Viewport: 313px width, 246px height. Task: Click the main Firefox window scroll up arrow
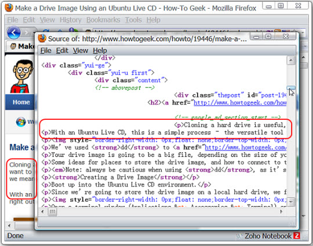(x=304, y=57)
